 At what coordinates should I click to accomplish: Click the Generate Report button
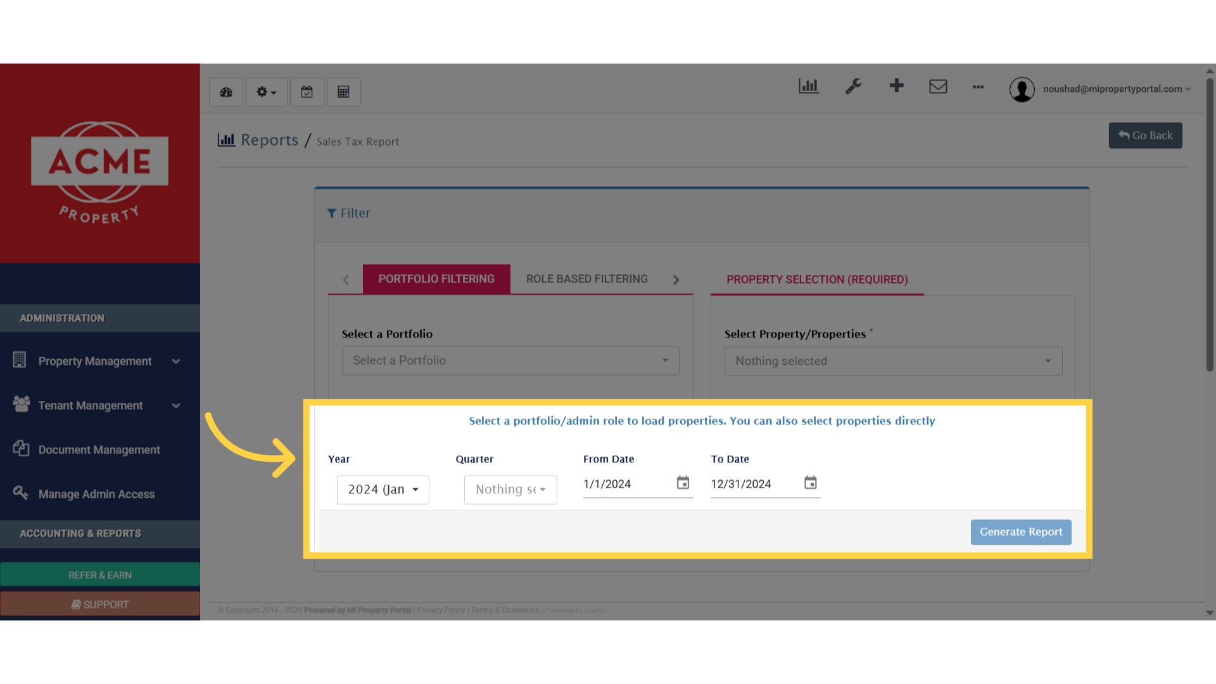point(1021,532)
